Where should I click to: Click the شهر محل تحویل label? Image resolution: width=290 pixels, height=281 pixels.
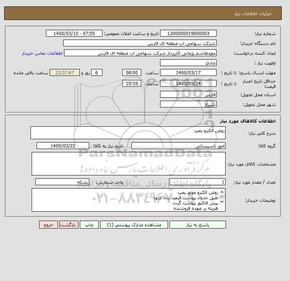click(x=259, y=104)
